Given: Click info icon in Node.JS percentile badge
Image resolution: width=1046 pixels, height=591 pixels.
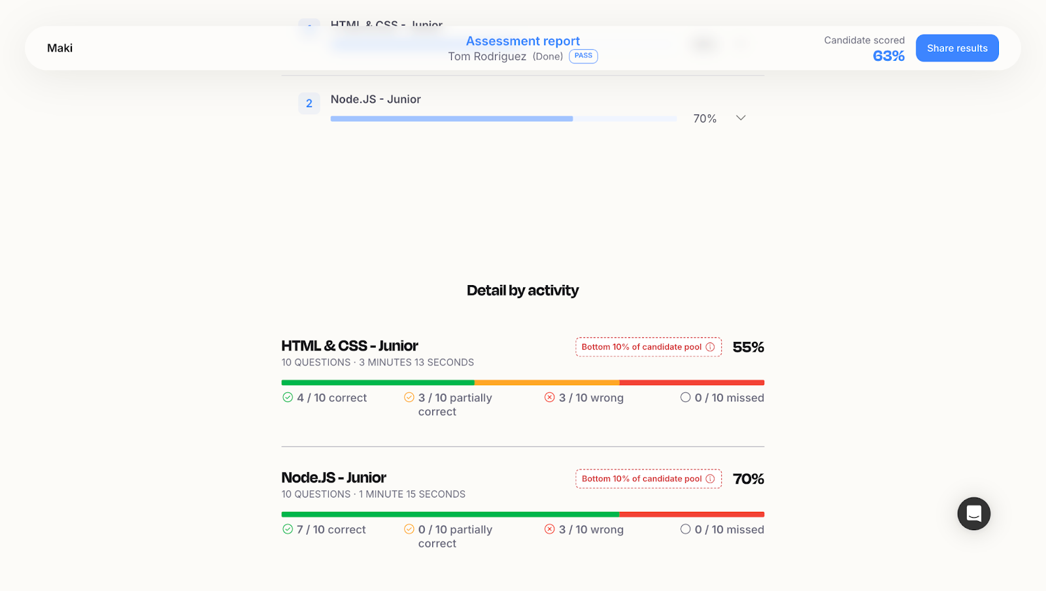Looking at the screenshot, I should click(710, 479).
